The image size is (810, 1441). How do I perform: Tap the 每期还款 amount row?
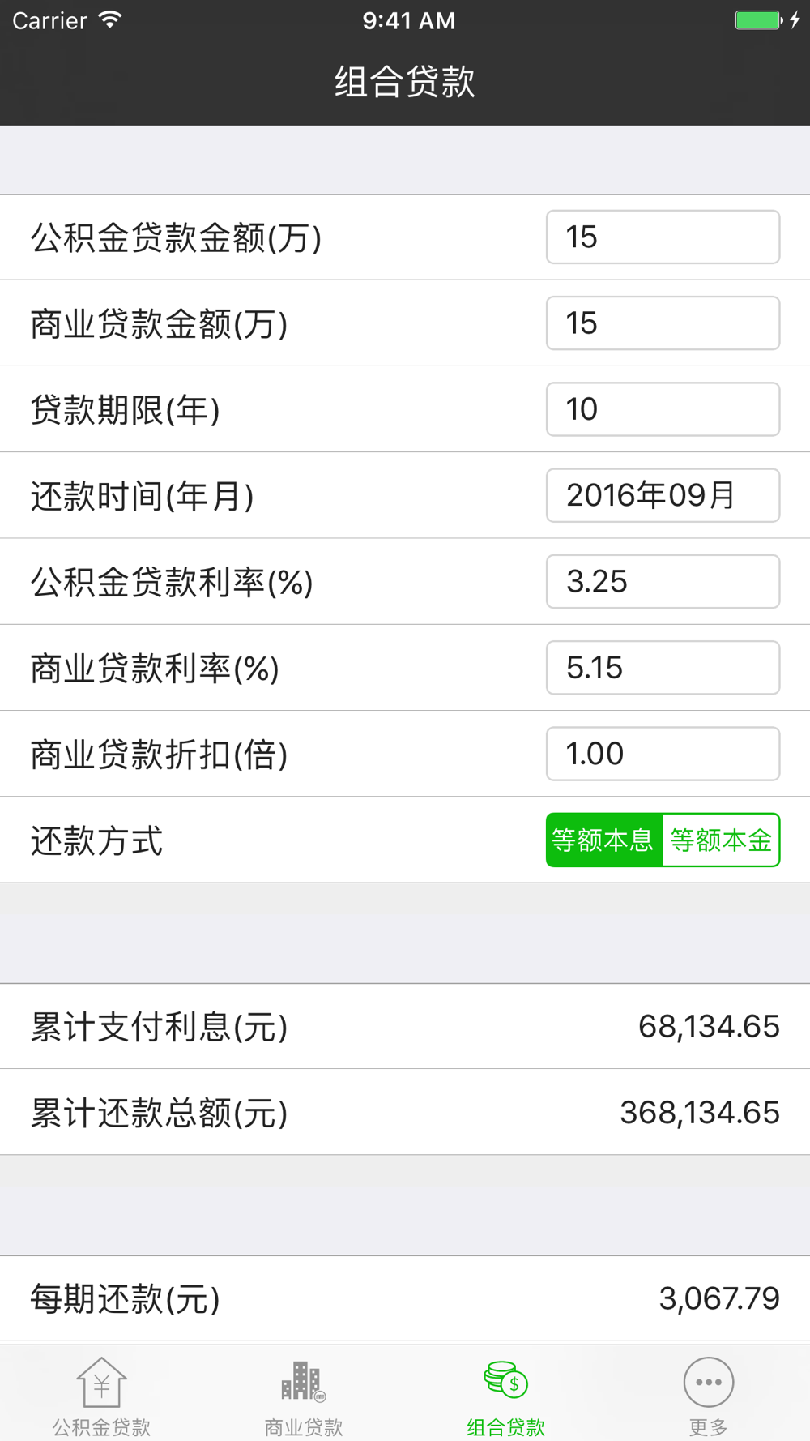pos(405,1298)
